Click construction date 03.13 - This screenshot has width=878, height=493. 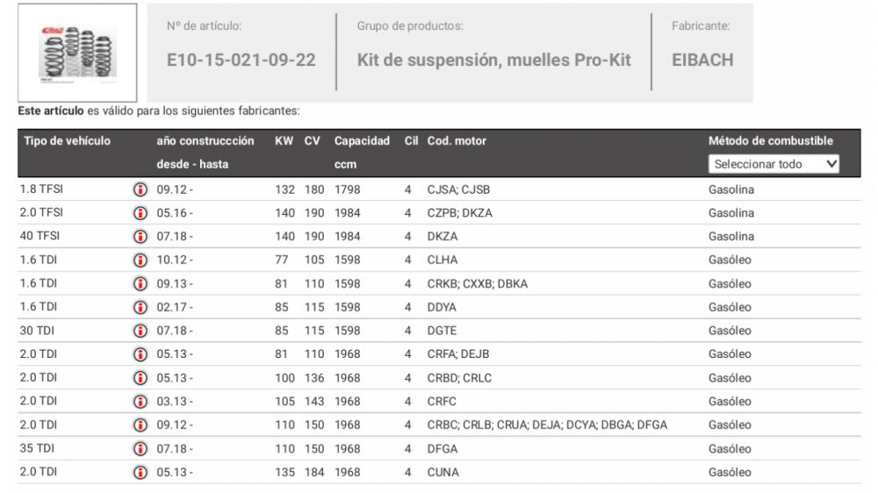point(175,401)
